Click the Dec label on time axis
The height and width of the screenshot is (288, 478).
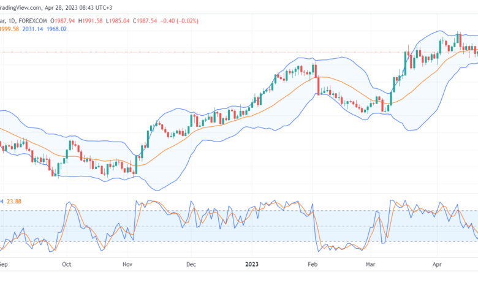(x=191, y=264)
